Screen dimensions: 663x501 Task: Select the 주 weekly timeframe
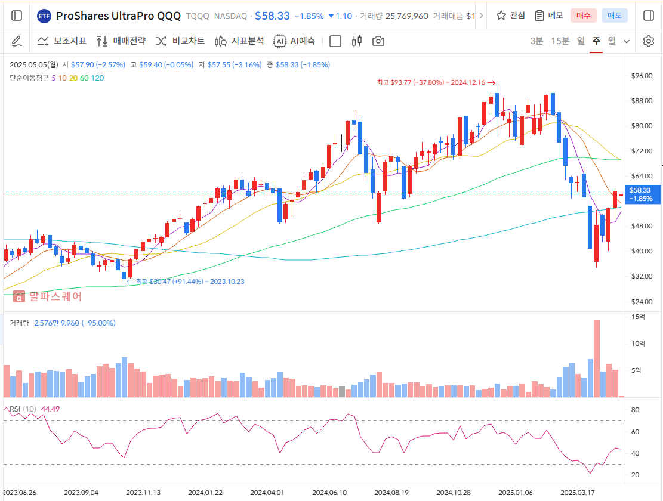[596, 41]
